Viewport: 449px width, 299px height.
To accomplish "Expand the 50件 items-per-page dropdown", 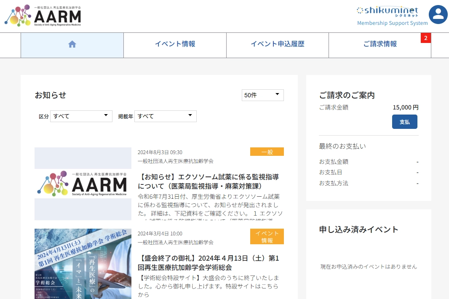I will (262, 95).
